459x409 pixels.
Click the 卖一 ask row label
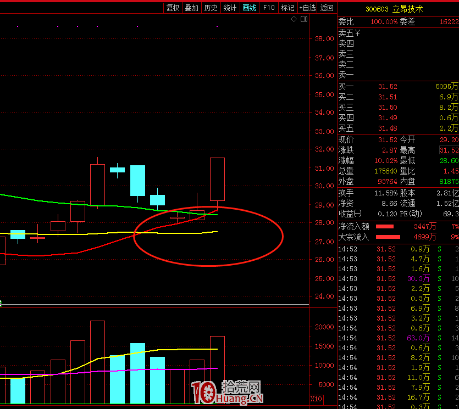(346, 75)
